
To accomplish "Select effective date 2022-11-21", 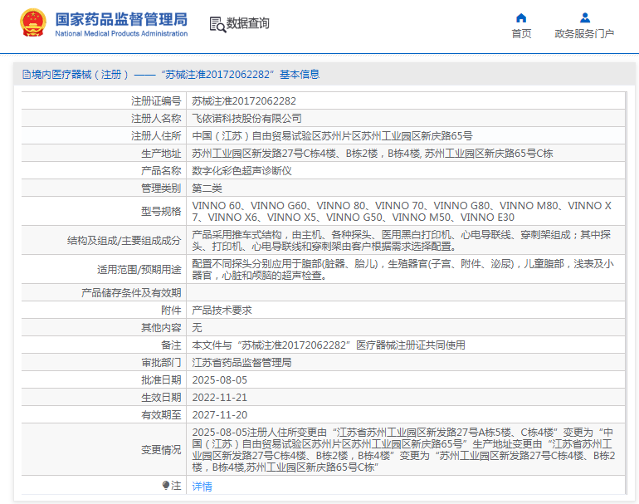I will pyautogui.click(x=220, y=398).
